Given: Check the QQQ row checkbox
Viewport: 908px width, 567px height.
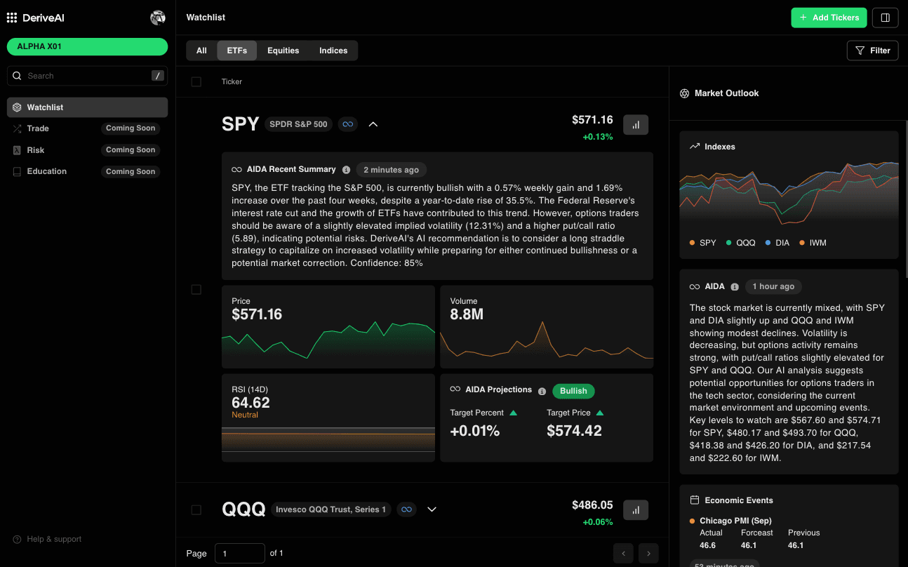Looking at the screenshot, I should [x=196, y=509].
